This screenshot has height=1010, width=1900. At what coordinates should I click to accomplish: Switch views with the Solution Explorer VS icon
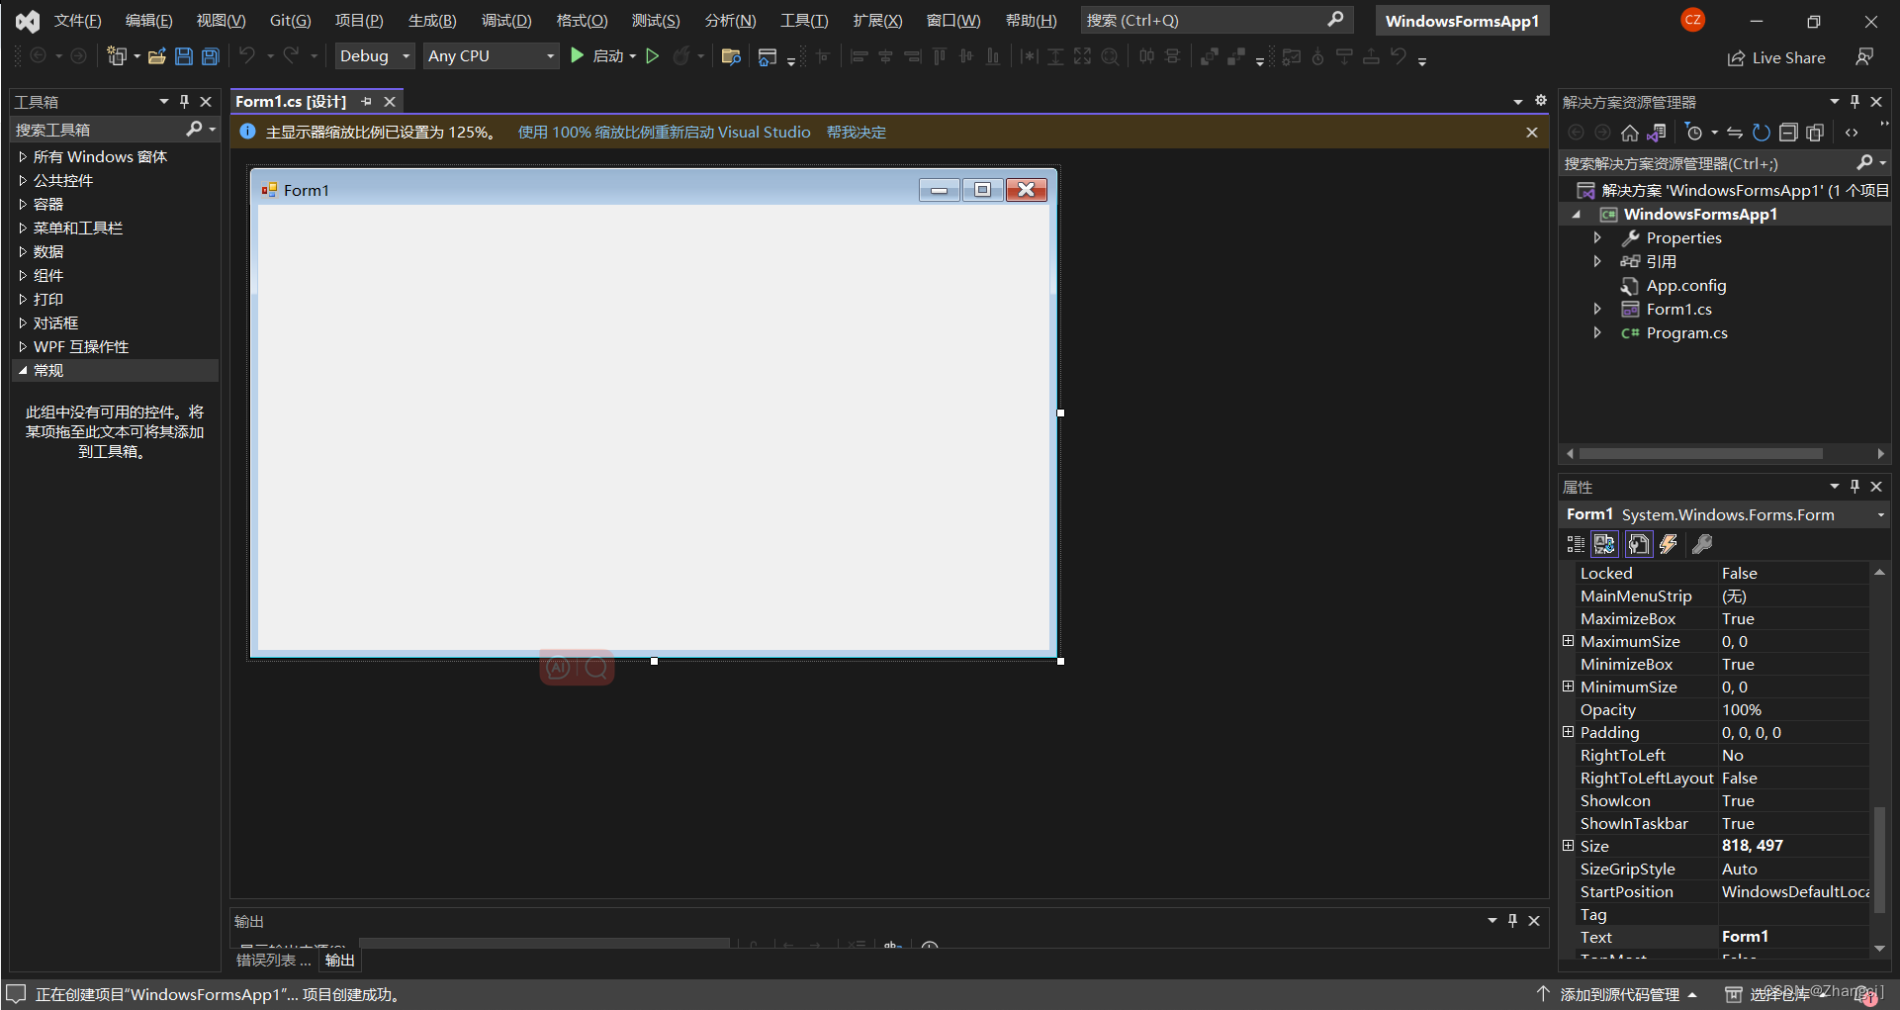click(1657, 133)
